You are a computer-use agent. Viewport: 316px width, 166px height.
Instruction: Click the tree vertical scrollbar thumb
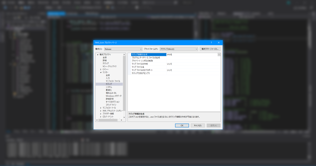(x=124, y=83)
